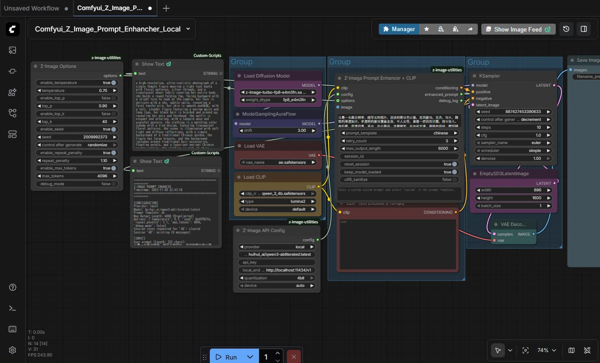
Task: Toggle enable_max_tokens switch
Action: [114, 168]
